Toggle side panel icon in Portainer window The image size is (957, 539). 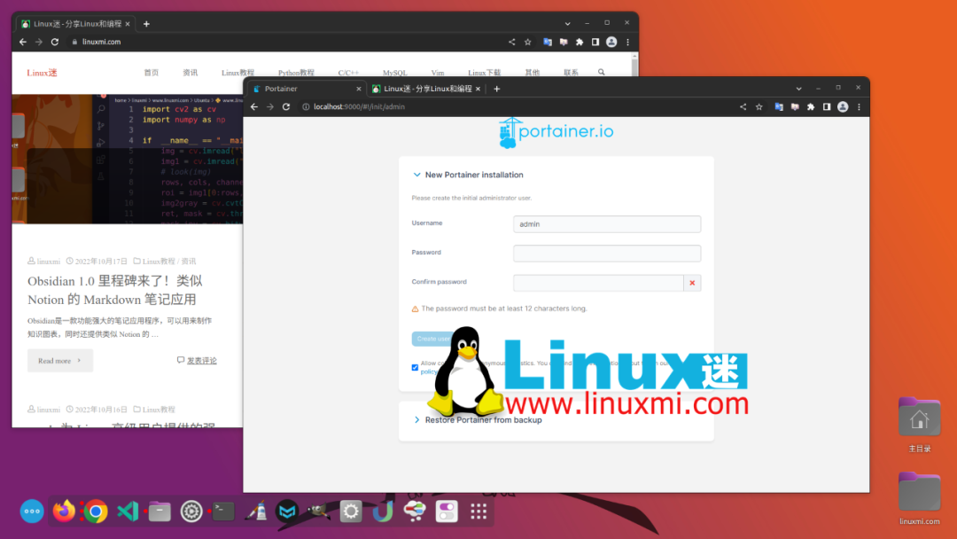[x=827, y=106]
